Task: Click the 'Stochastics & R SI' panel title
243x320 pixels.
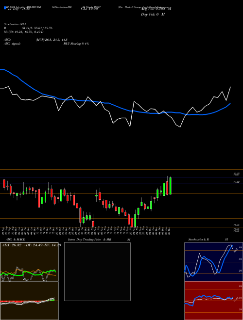Action: click(x=208, y=240)
